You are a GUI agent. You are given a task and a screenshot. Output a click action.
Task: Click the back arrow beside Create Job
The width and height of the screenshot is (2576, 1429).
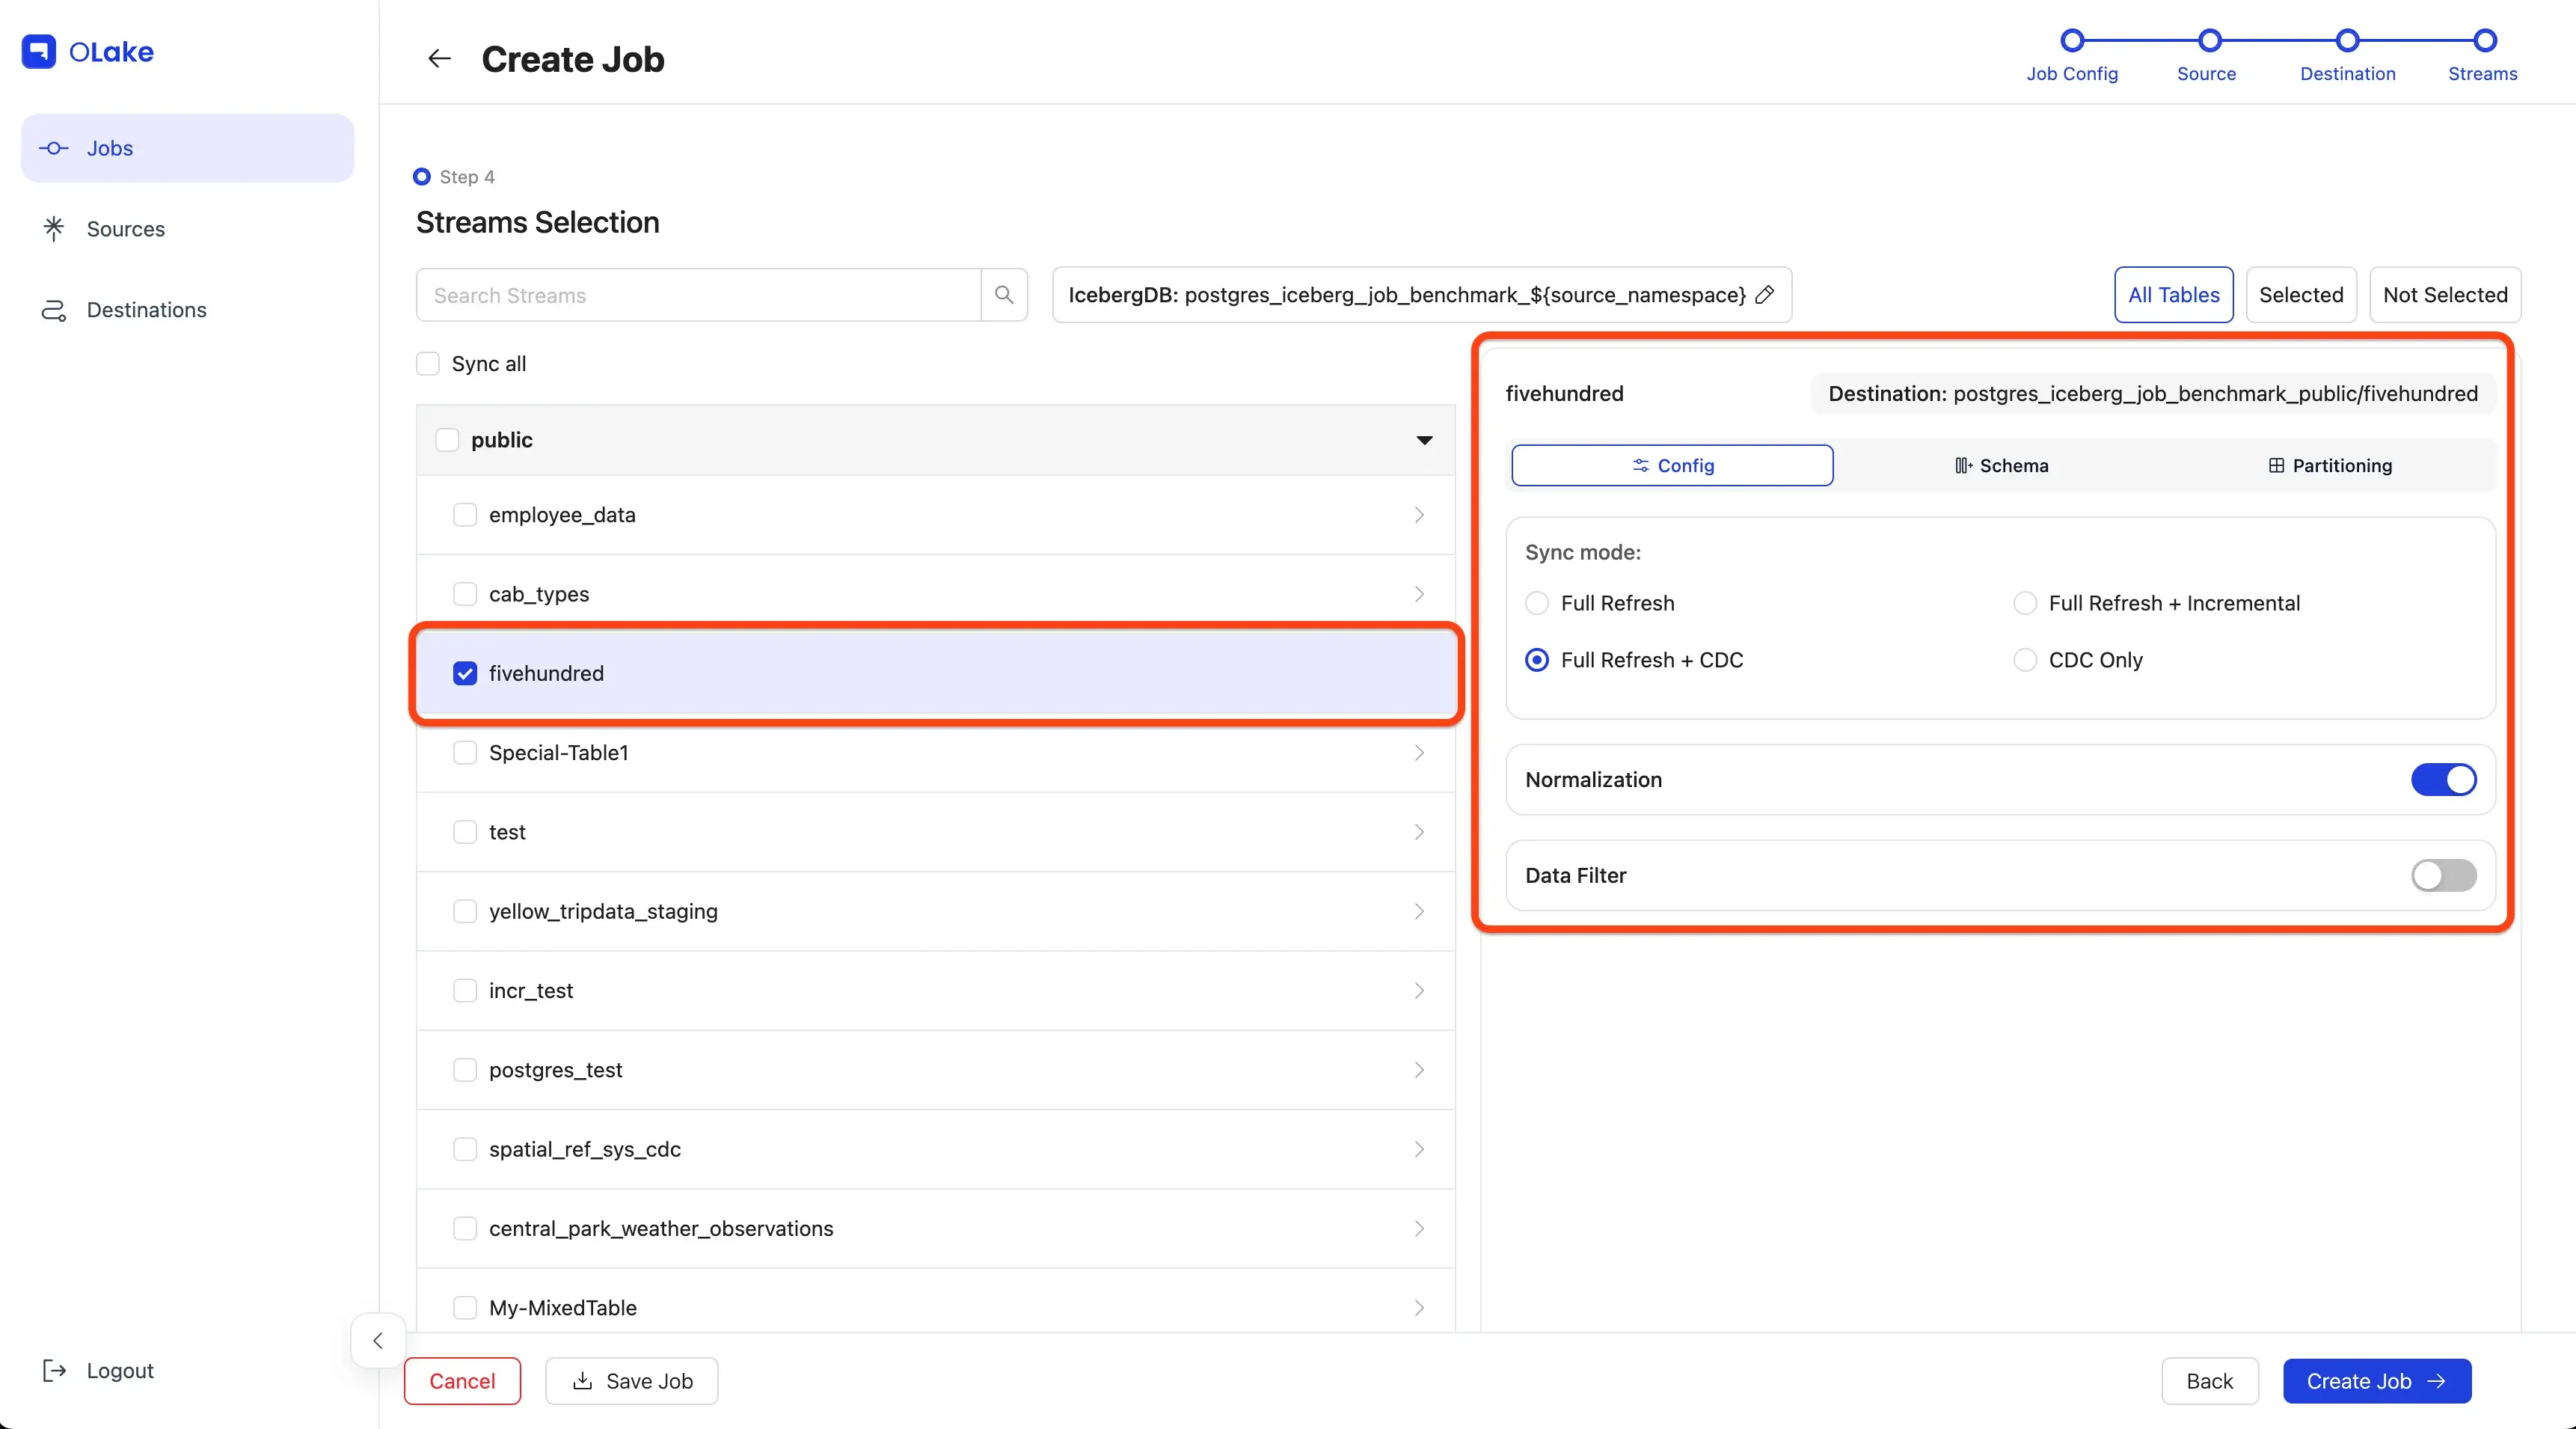point(439,59)
